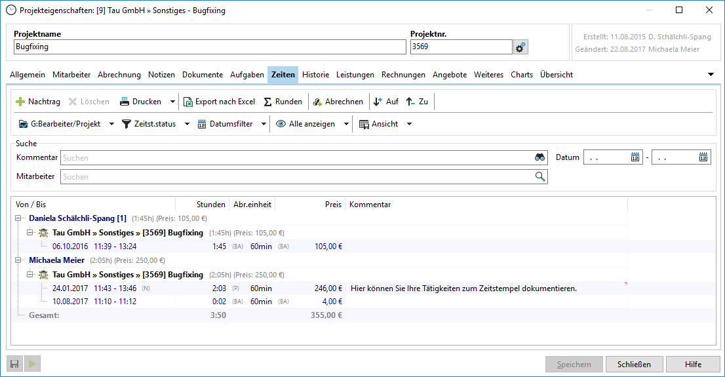Click binoculars icon in Kommentar search
This screenshot has width=725, height=377.
tap(539, 157)
